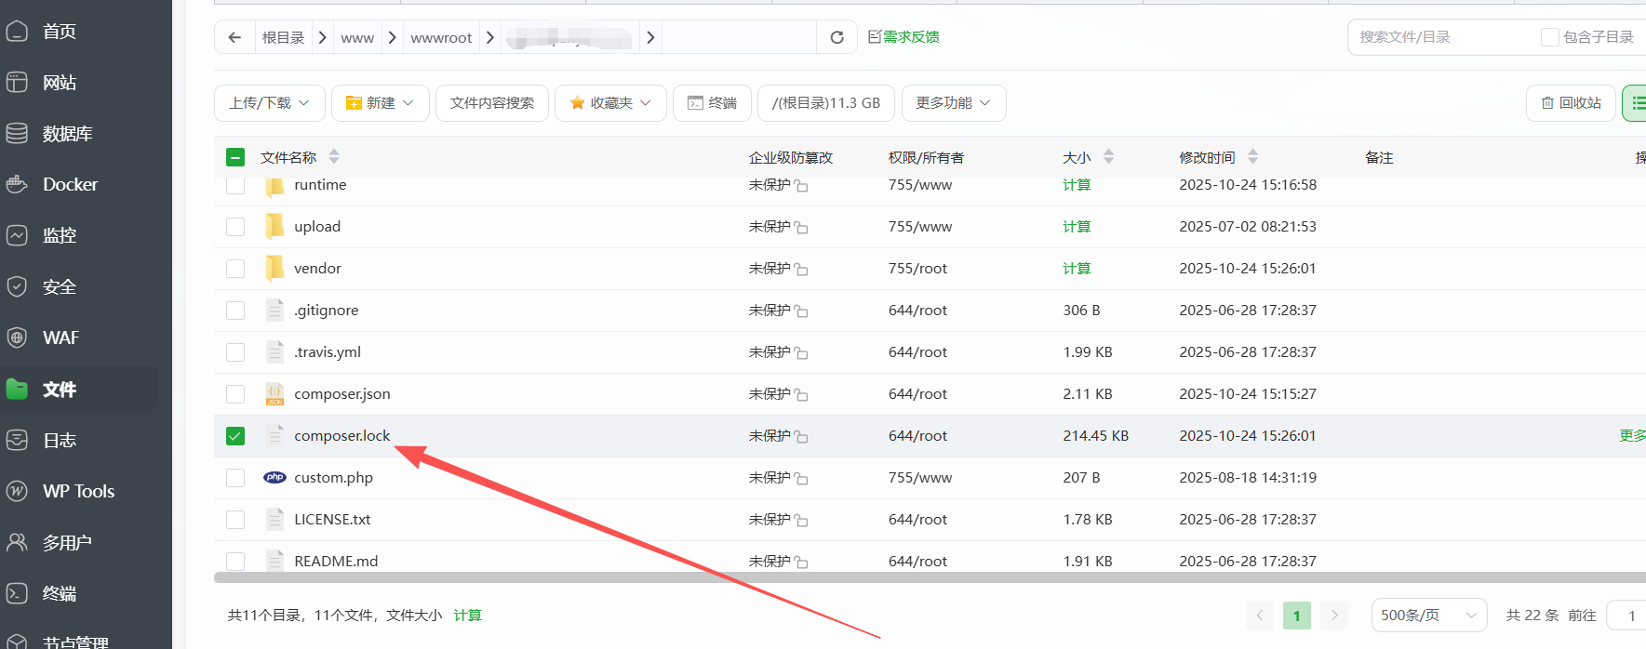
Task: Select the custom.php checkbox
Action: 235,478
